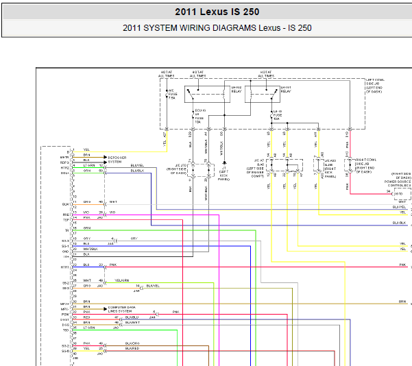The image size is (412, 366).
Task: Select the BLU/BLK wire label beside pin 5
Action: [x=137, y=171]
